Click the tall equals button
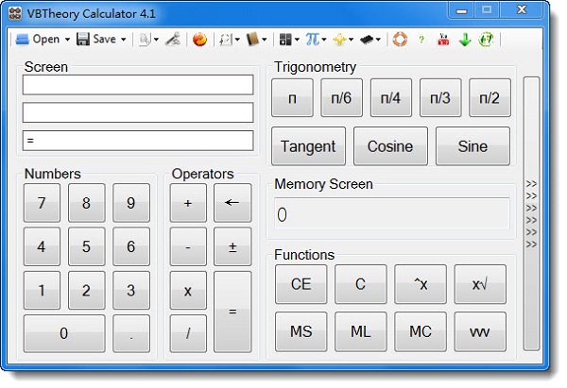Viewport: 567px width, 388px height. point(232,312)
